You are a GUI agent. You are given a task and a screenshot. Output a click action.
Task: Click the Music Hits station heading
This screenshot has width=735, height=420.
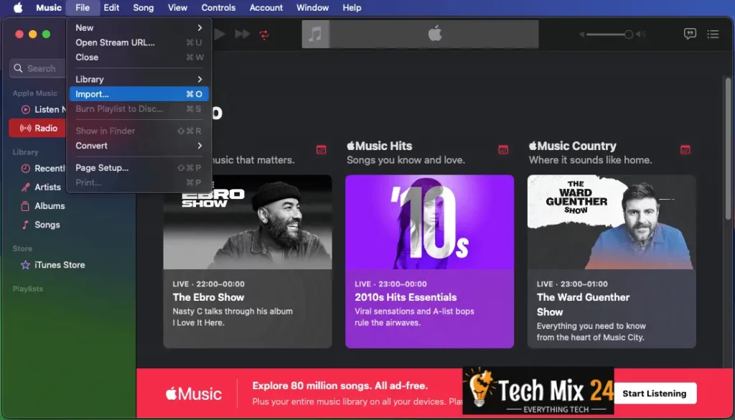[379, 146]
